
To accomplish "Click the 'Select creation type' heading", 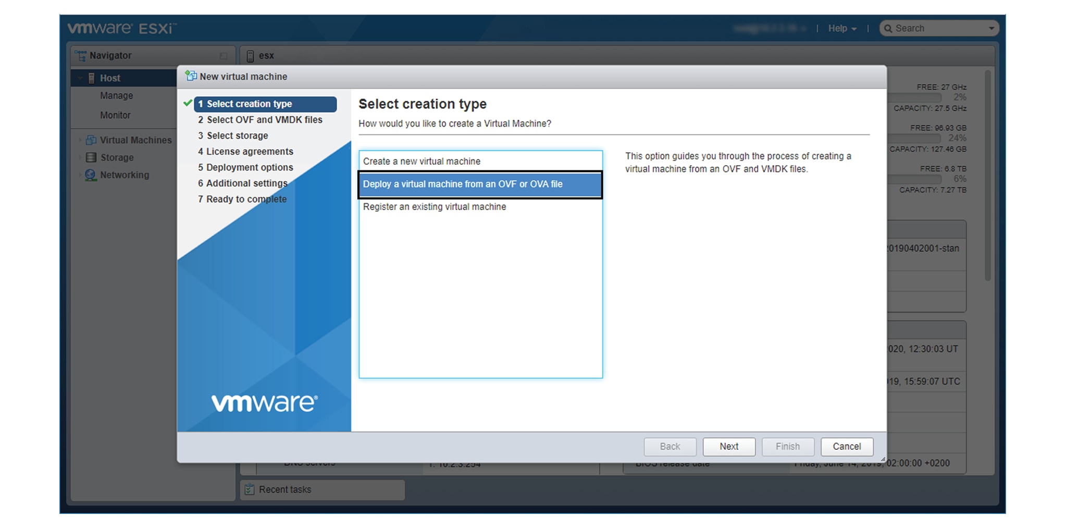I will (x=423, y=104).
